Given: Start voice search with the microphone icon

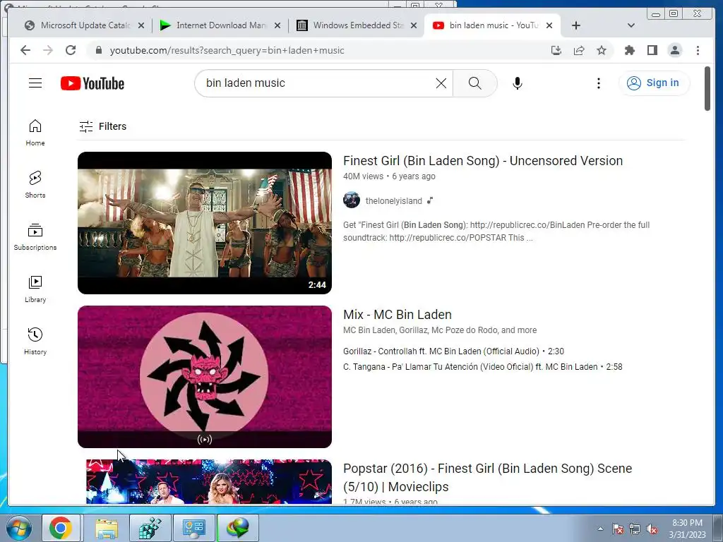Looking at the screenshot, I should 518,83.
